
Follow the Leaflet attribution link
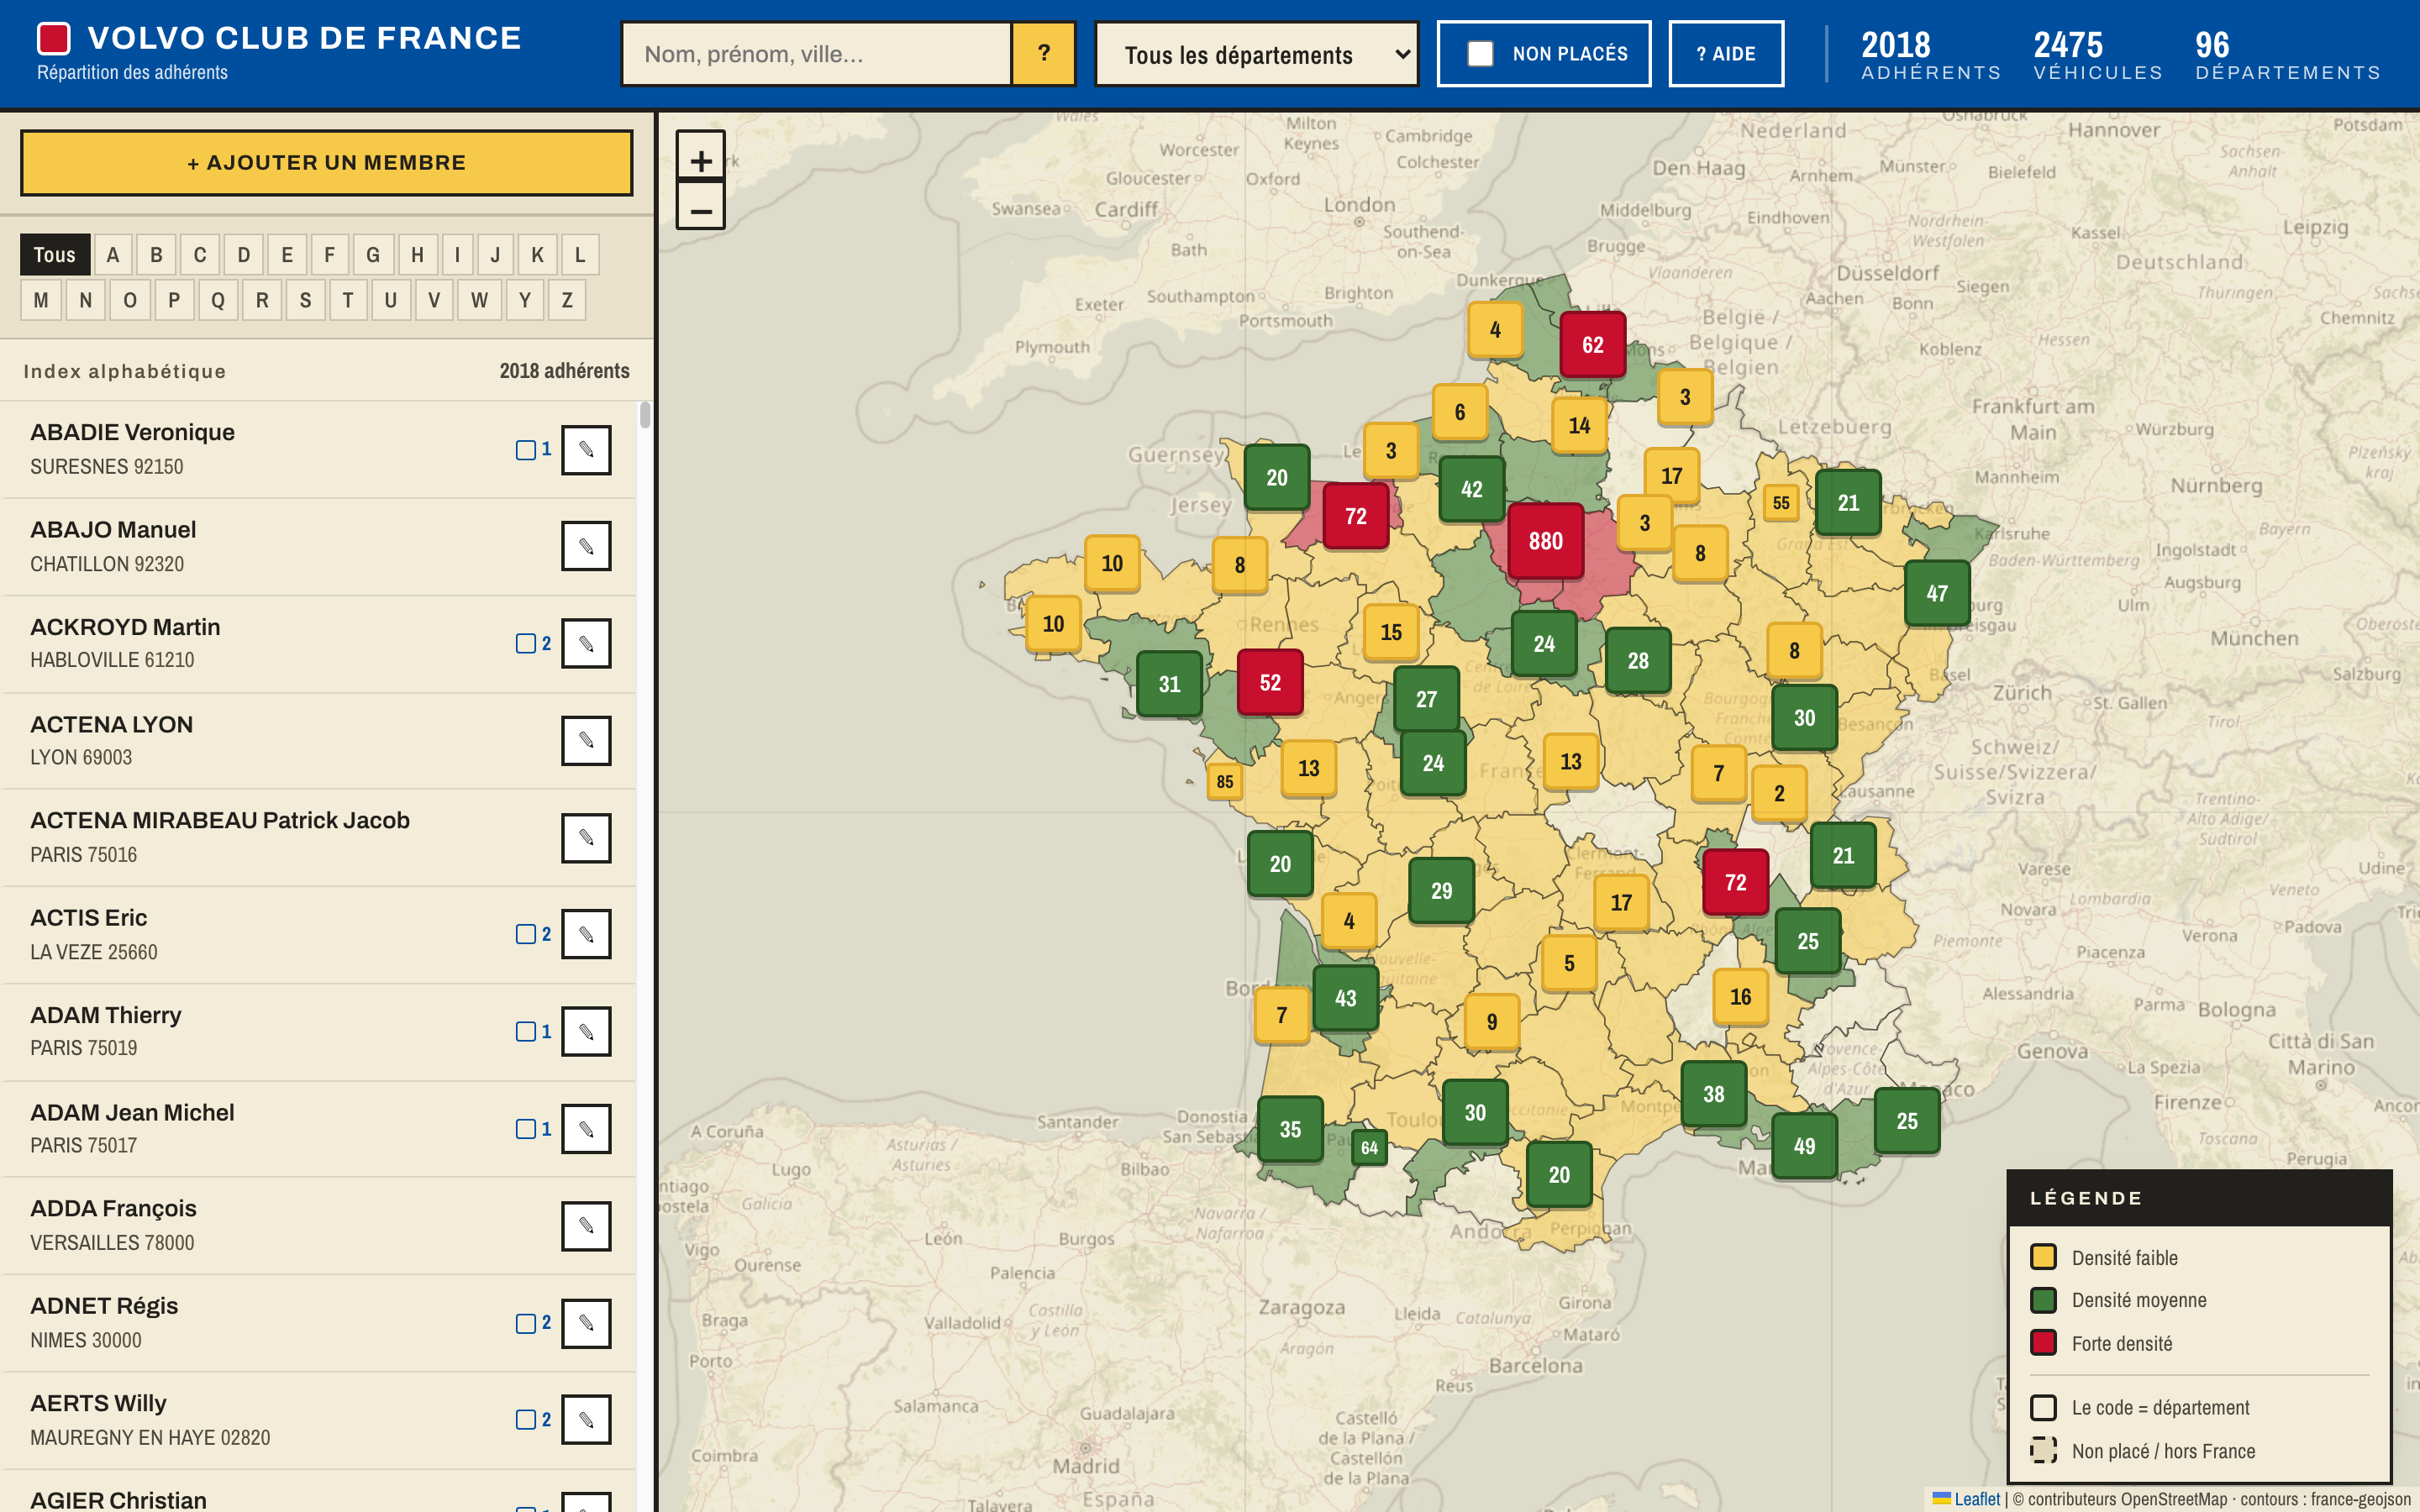pyautogui.click(x=1976, y=1499)
